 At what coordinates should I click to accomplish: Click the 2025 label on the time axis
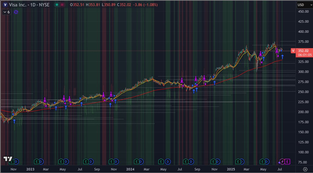230,169
